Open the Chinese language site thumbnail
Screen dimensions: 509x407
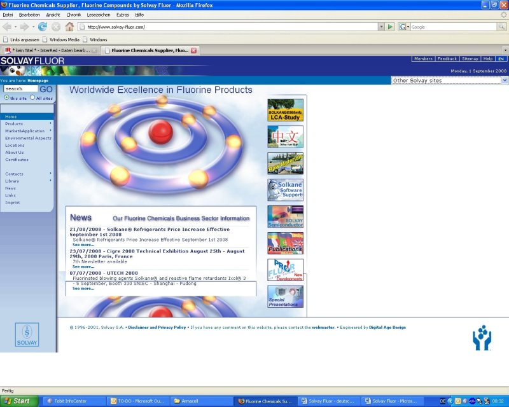tap(285, 137)
